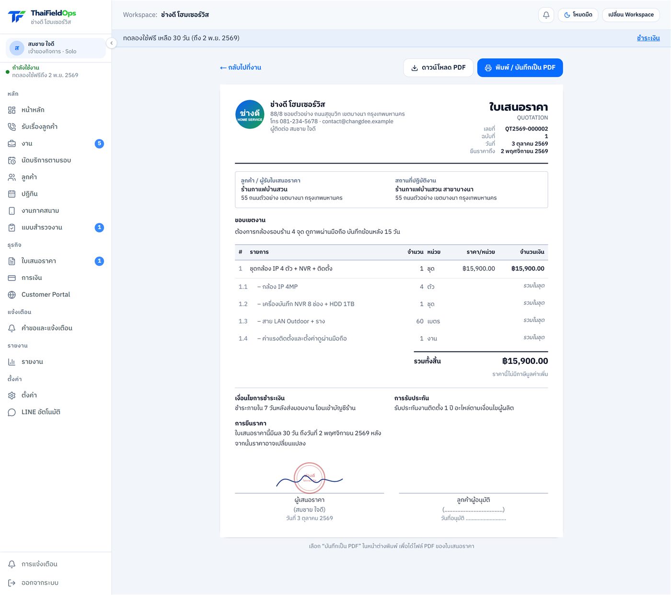671x595 pixels.
Task: Select the รับเรื่องลูกค้า phone icon
Action: tap(12, 127)
